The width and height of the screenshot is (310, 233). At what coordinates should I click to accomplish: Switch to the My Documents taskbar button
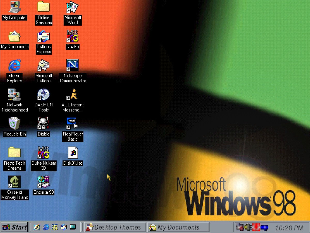(x=178, y=227)
